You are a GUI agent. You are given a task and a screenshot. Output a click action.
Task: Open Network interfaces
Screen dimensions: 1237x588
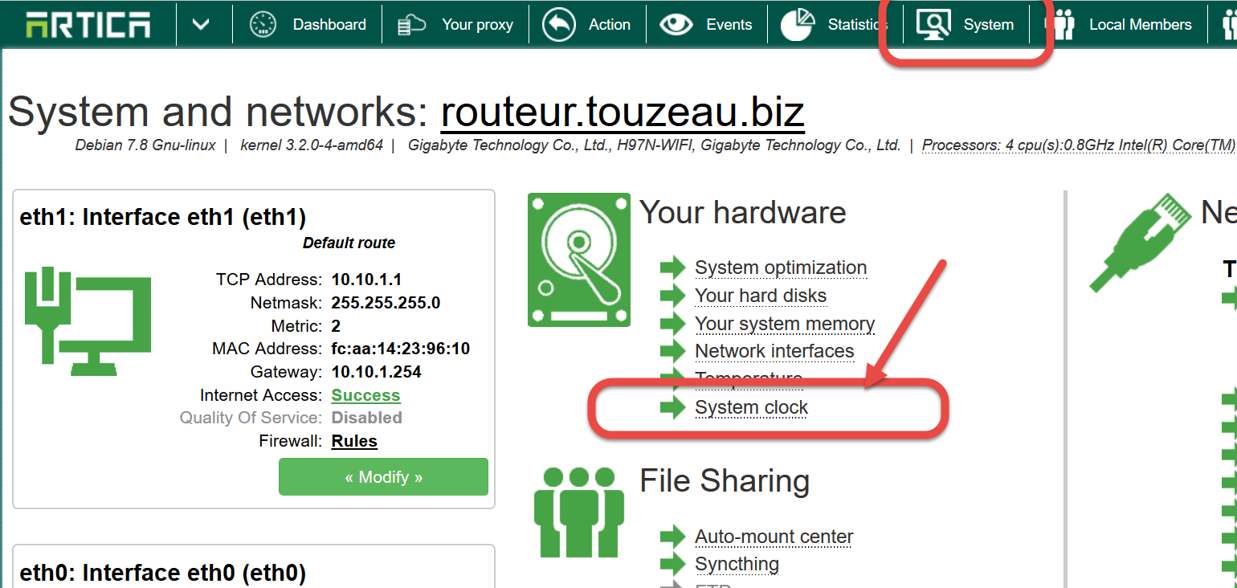[774, 351]
